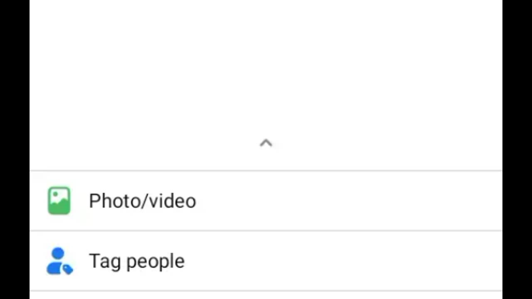Screen dimensions: 532x299
Task: Choose the Tag people option
Action: (x=266, y=261)
